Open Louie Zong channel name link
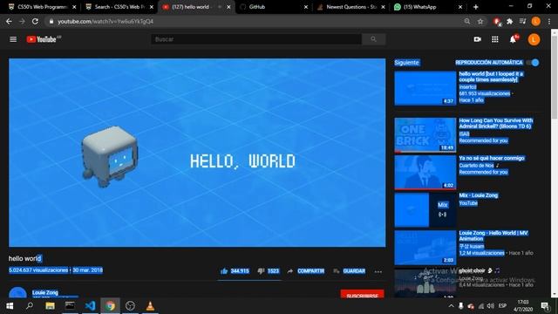The height and width of the screenshot is (314, 558). [x=45, y=293]
